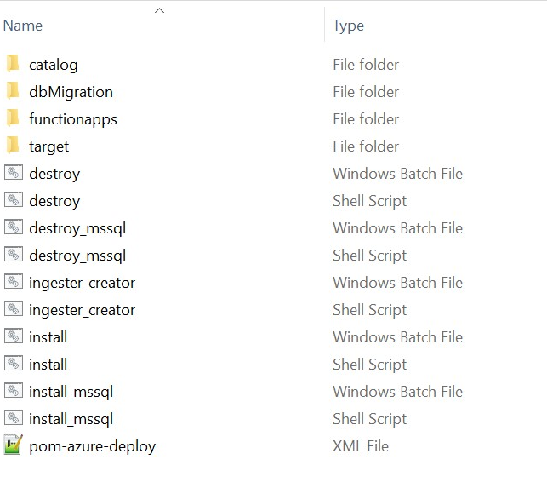This screenshot has width=547, height=494.
Task: Select the install_mssql Shell Script file name
Action: pyautogui.click(x=71, y=419)
